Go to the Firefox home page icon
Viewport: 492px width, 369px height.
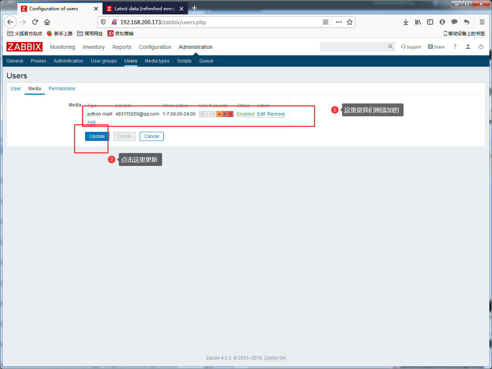[47, 22]
